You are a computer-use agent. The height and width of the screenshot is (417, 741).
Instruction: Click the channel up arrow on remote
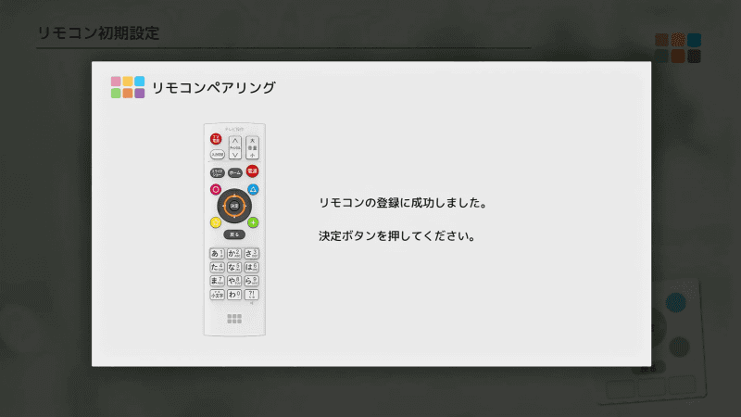point(235,141)
